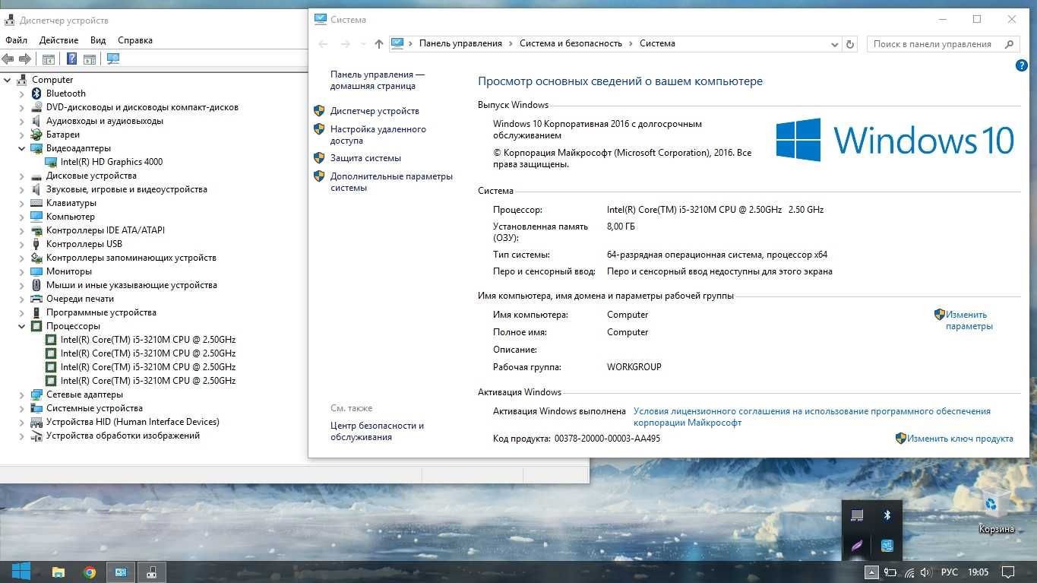
Task: Click the Bluetooth device category icon
Action: coord(36,93)
